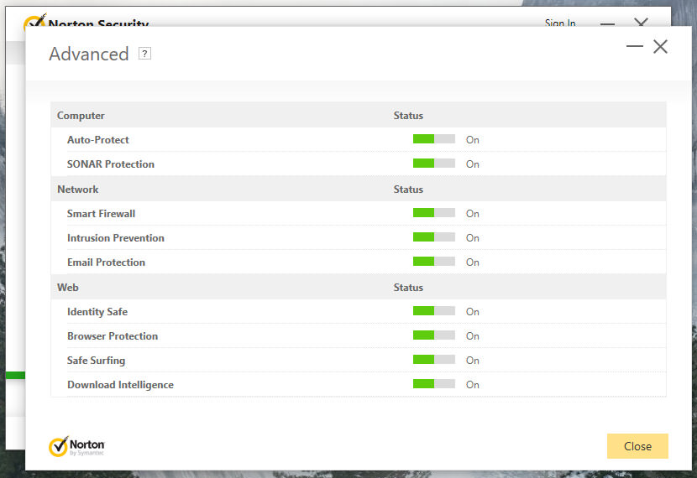Click Sign In in Norton Security window
The image size is (697, 478).
tap(560, 23)
